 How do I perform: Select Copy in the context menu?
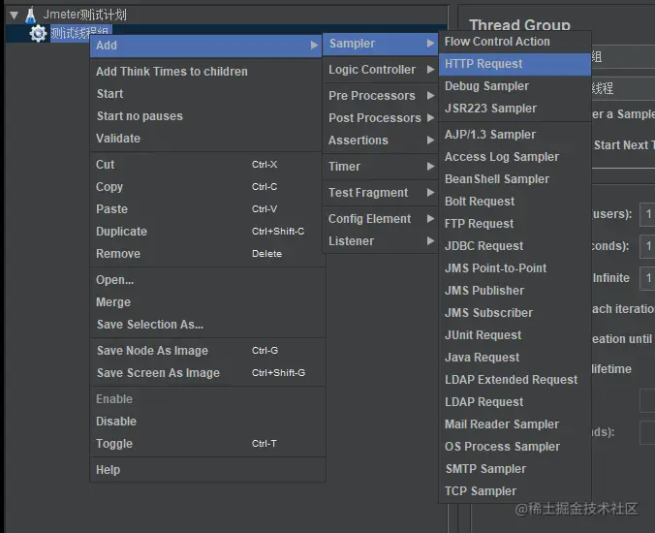click(x=207, y=187)
